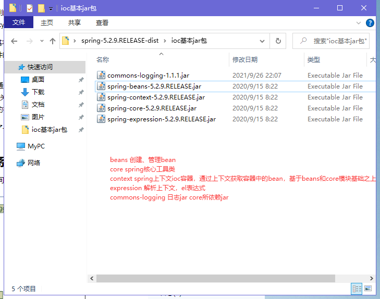Expand the ribbon with the chevron

(359, 23)
